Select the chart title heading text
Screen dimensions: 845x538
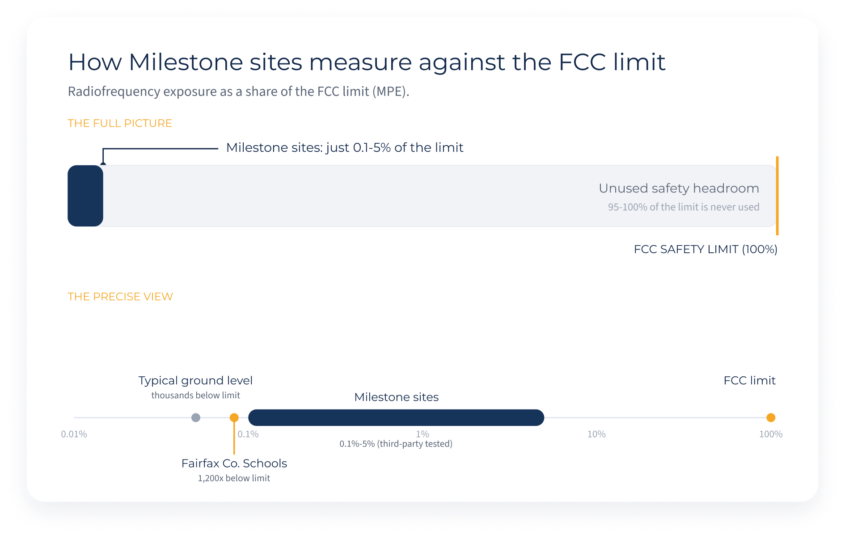click(367, 62)
